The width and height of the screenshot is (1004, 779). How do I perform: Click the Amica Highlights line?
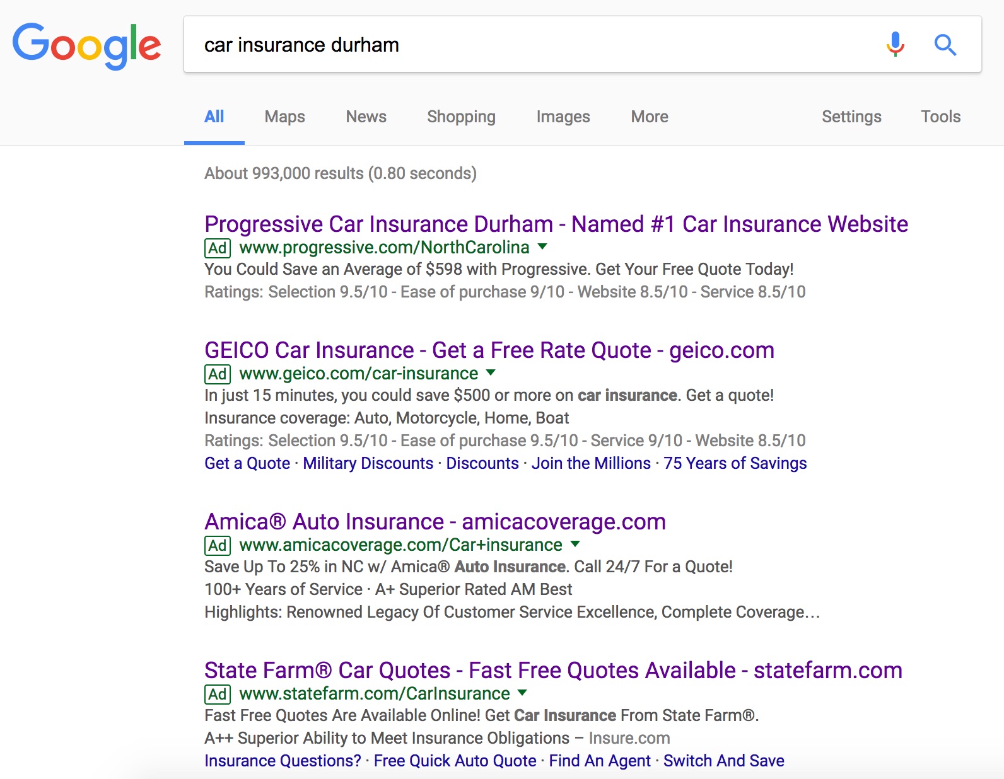point(512,612)
